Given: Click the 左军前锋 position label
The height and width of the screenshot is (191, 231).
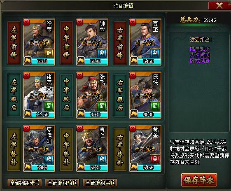Looking at the screenshot, I should [14, 43].
